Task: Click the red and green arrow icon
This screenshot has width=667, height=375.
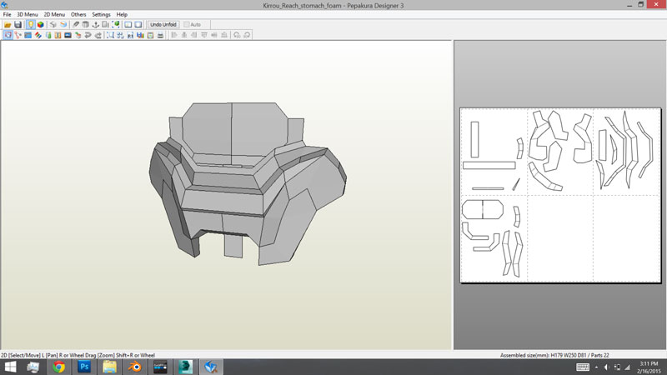Action: [x=78, y=35]
